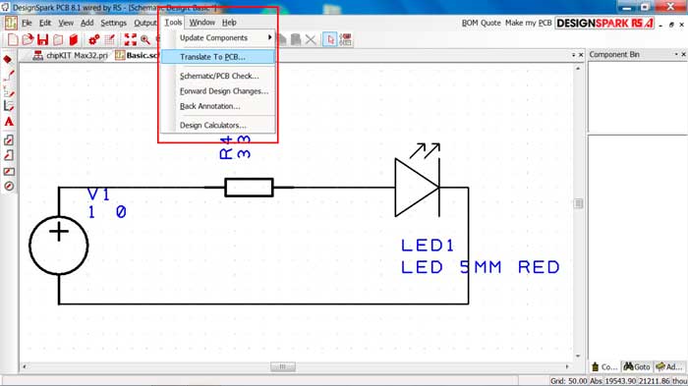The image size is (688, 386).
Task: Click the blank project page icon
Action: tap(58, 40)
